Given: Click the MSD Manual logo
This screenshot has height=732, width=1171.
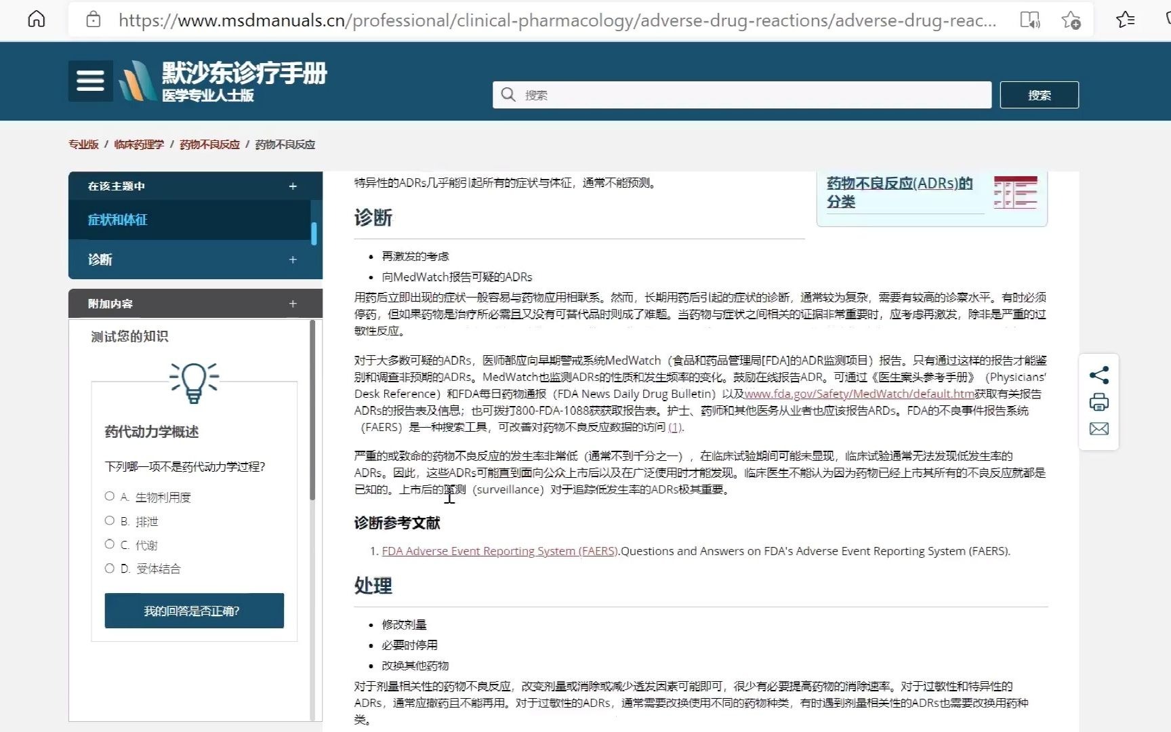Looking at the screenshot, I should point(224,81).
